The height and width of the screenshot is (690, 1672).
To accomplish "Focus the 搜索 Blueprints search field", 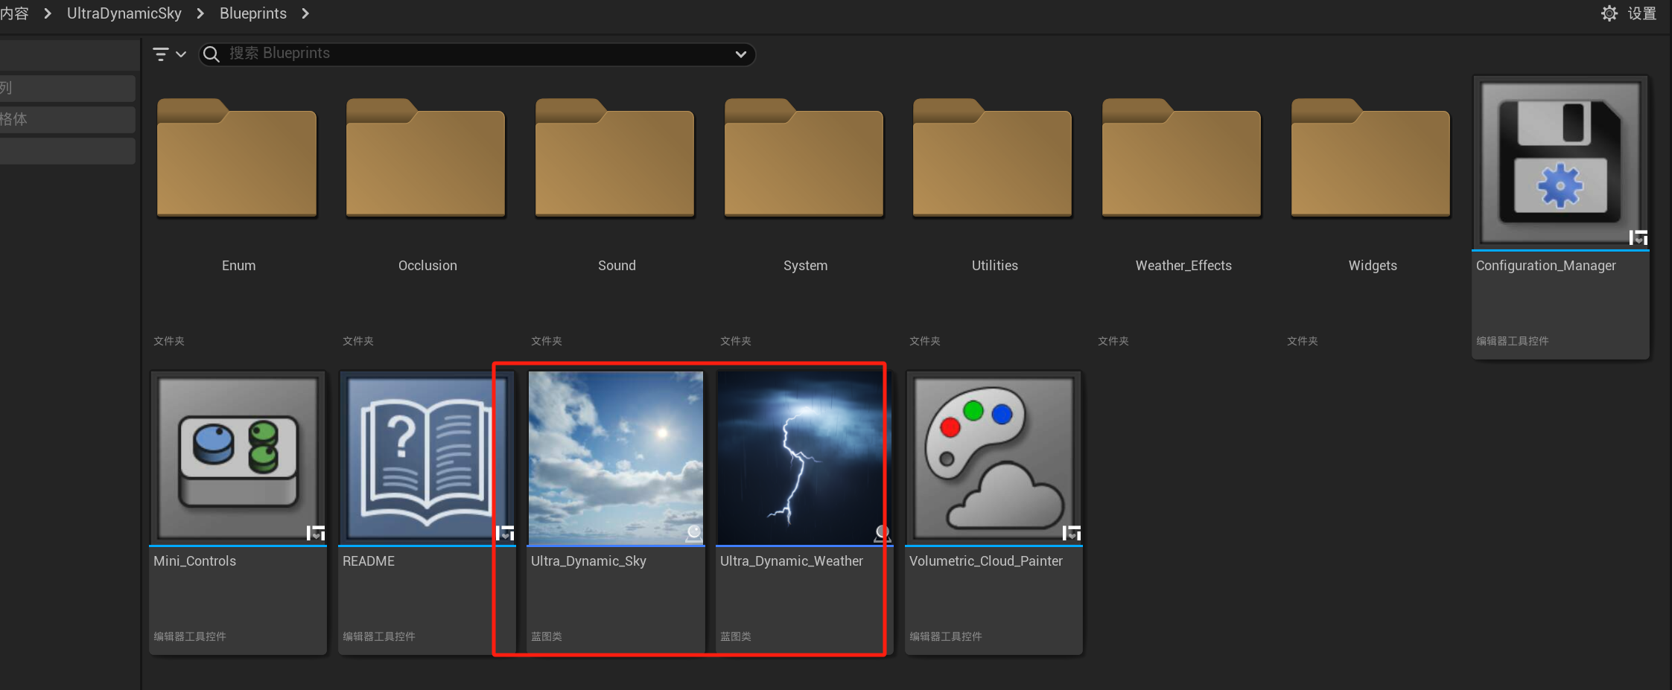I will pos(477,54).
